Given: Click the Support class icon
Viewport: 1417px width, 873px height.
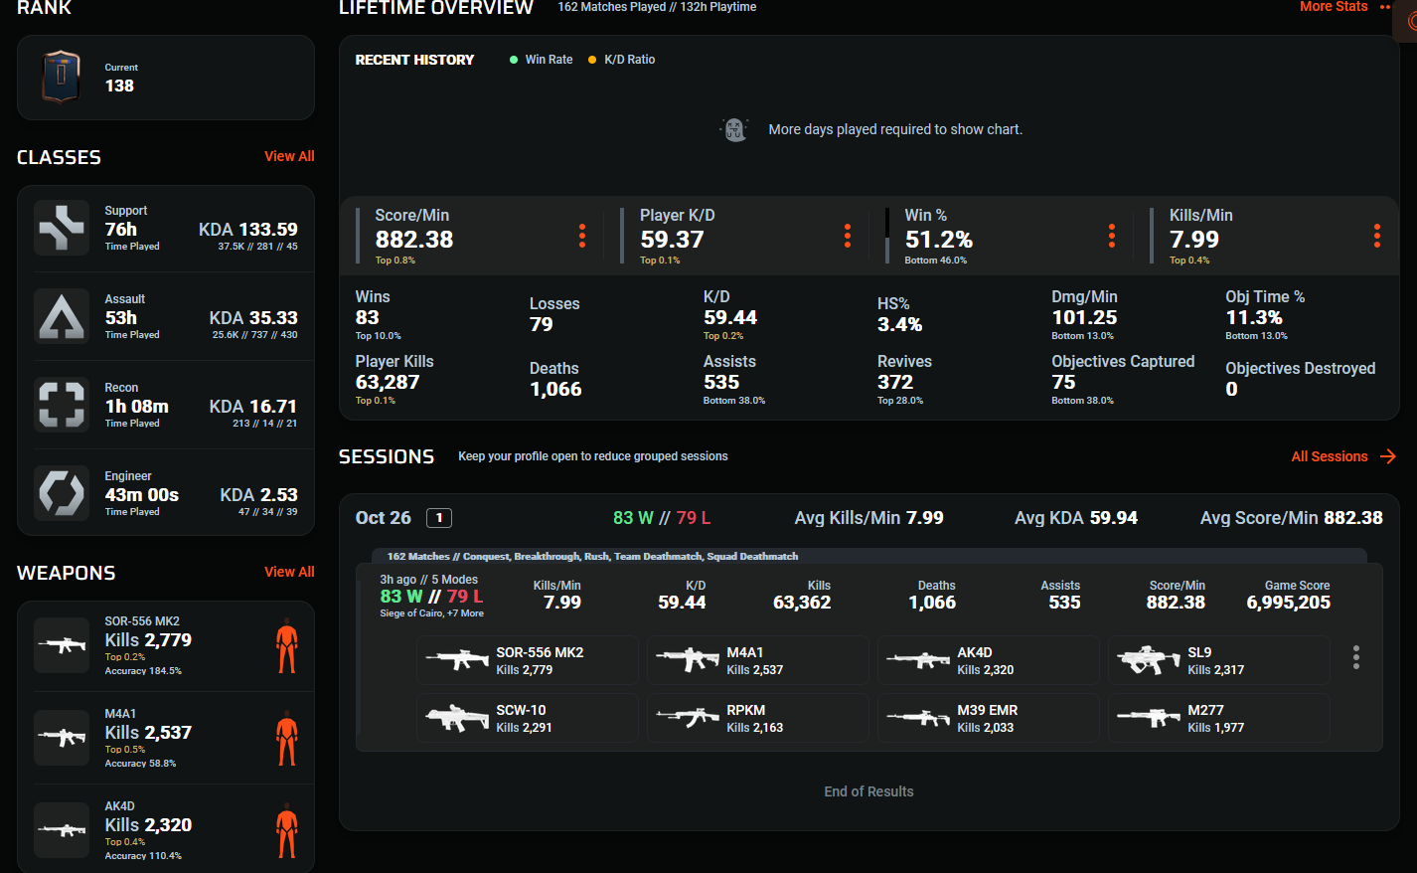Looking at the screenshot, I should coord(62,229).
